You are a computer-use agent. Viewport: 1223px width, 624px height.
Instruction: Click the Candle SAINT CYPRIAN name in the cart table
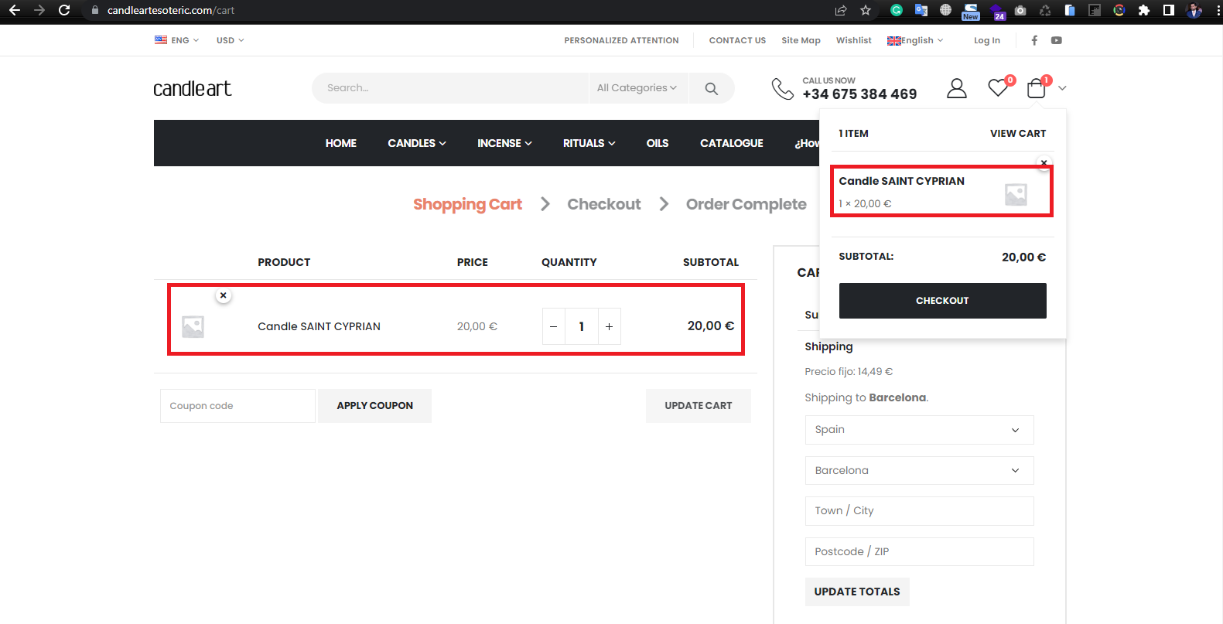(x=319, y=326)
